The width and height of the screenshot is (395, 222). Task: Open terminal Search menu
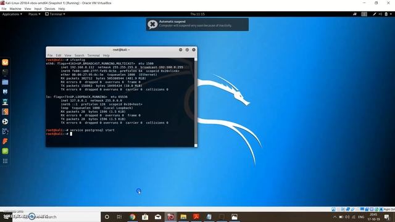pyautogui.click(x=80, y=55)
